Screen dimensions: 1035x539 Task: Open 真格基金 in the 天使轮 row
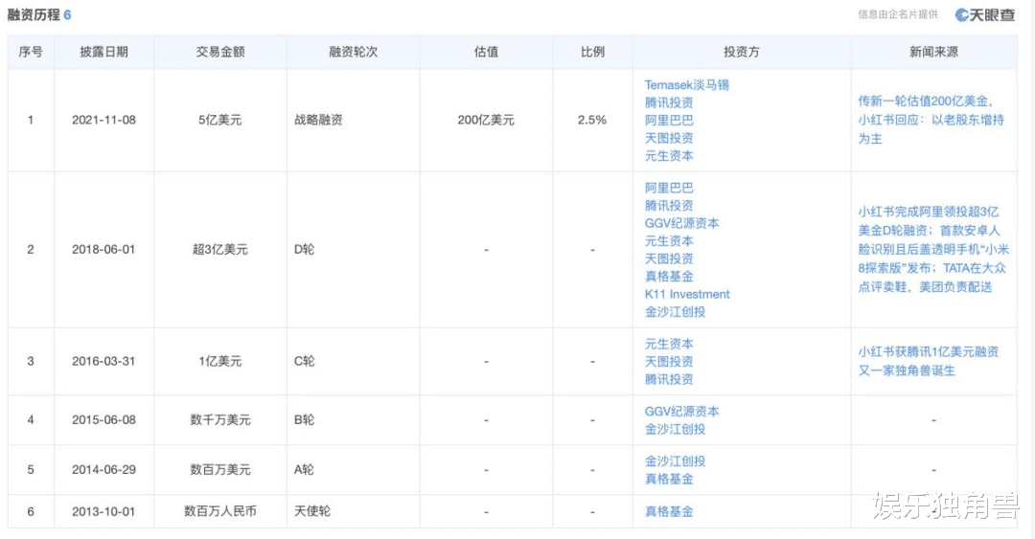click(669, 511)
